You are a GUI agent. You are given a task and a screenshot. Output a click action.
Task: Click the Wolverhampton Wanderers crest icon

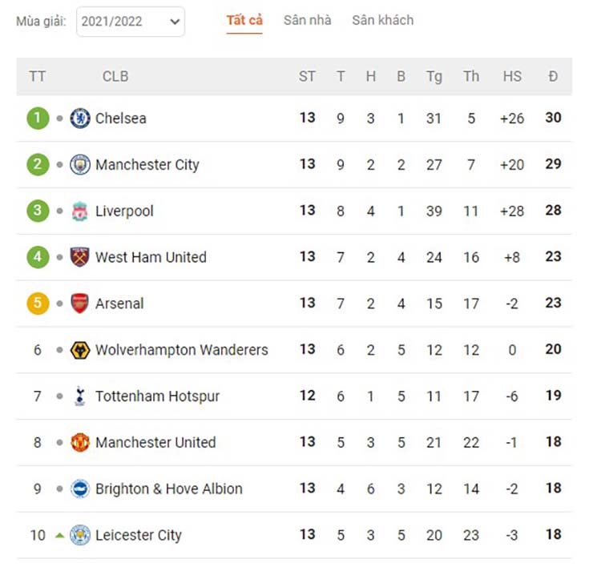[80, 350]
